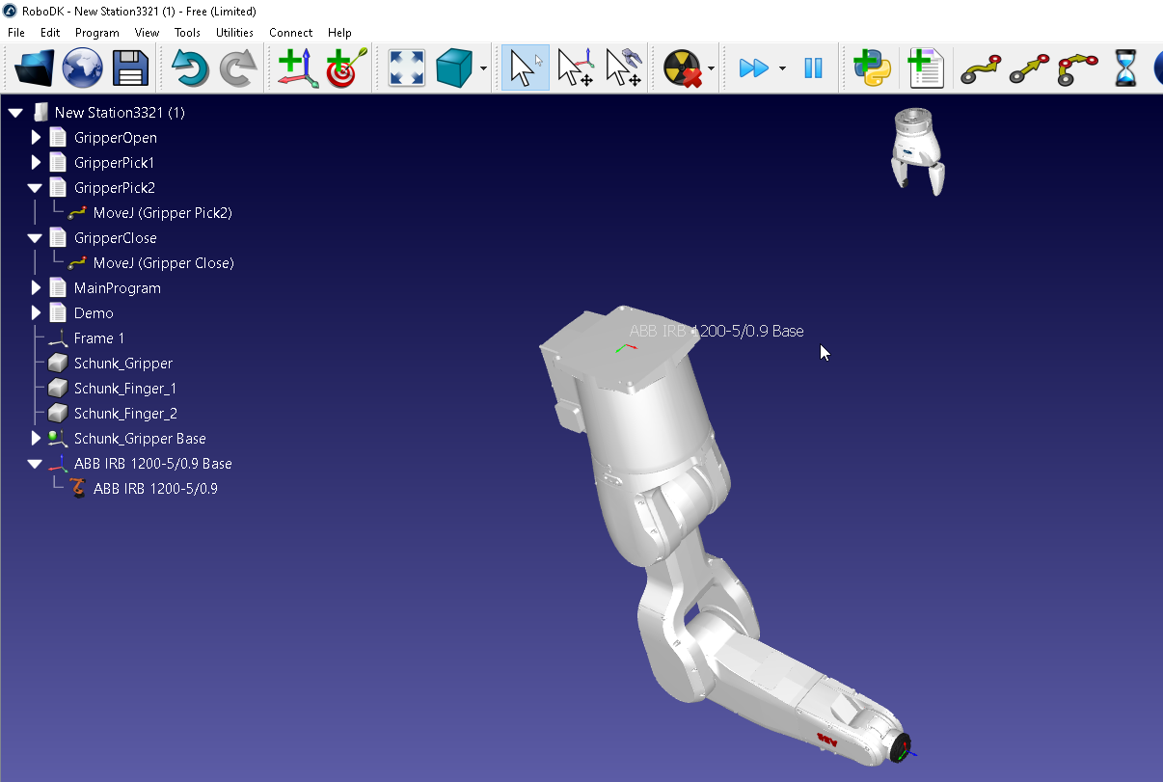Redo the last action
This screenshot has height=782, width=1163.
[238, 68]
